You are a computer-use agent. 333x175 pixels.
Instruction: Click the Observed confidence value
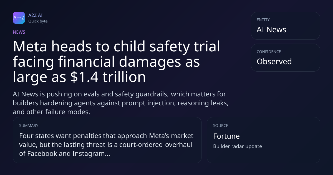point(274,61)
